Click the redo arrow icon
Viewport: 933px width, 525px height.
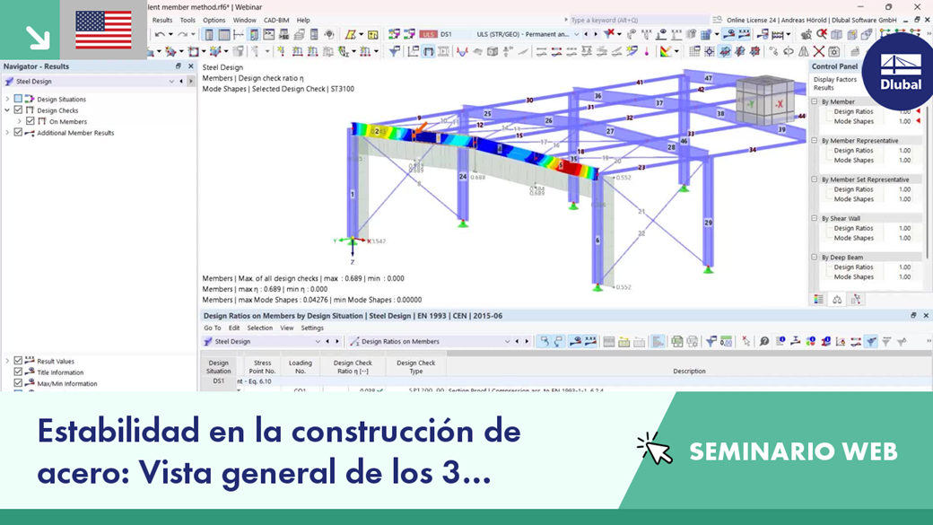183,34
